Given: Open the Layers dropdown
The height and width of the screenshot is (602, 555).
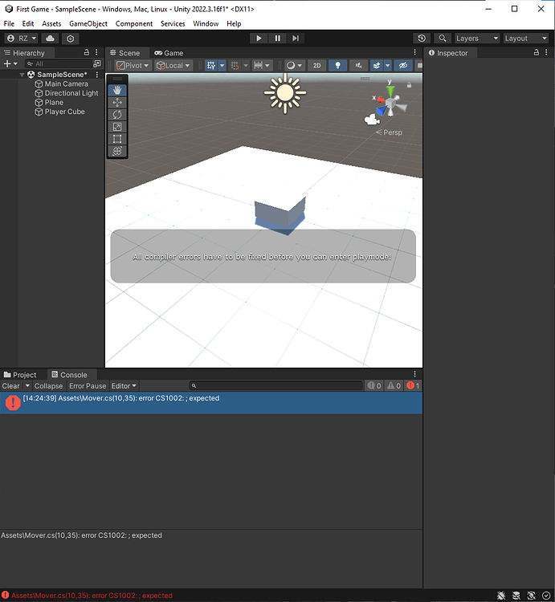Looking at the screenshot, I should [x=476, y=39].
